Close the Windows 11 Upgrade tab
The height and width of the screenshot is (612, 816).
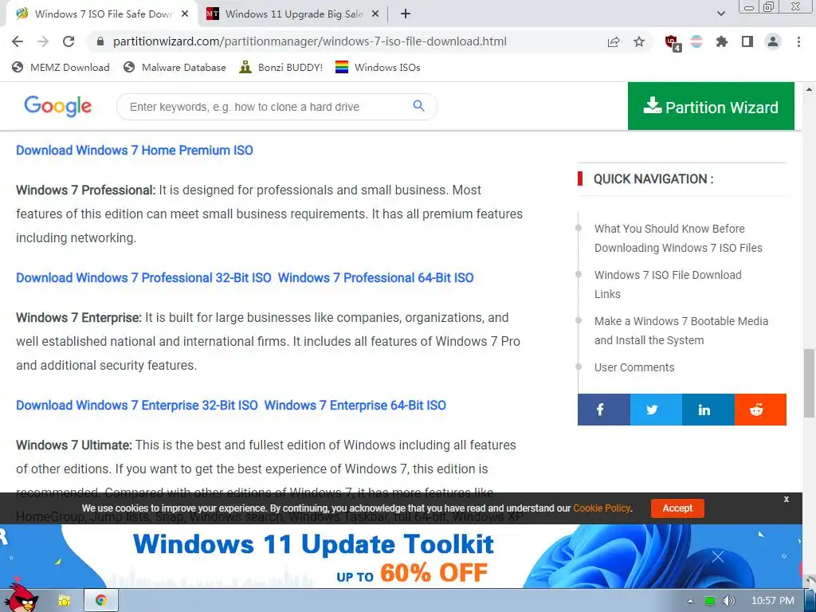pyautogui.click(x=375, y=14)
